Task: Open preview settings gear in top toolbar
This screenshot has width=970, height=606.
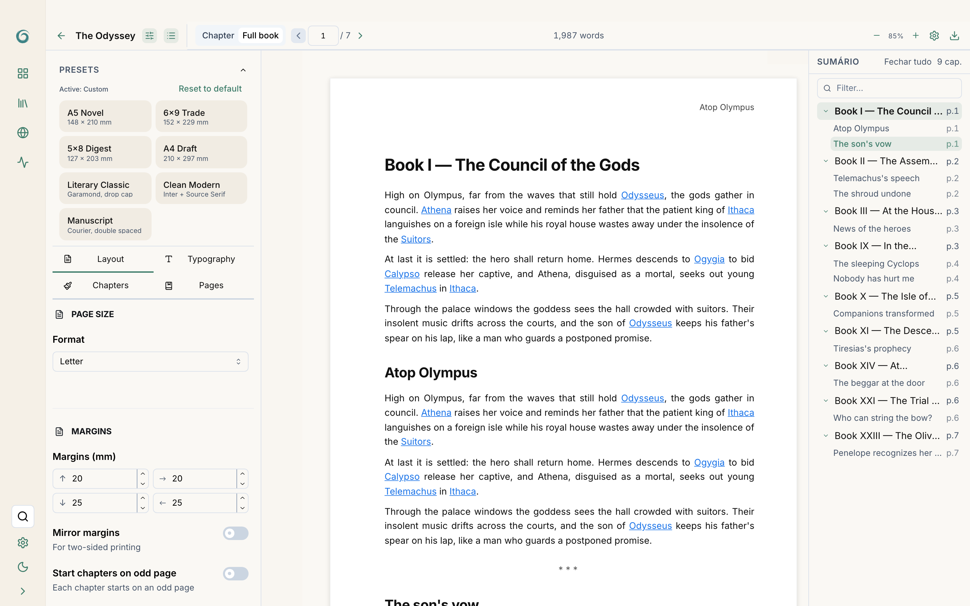Action: tap(934, 36)
